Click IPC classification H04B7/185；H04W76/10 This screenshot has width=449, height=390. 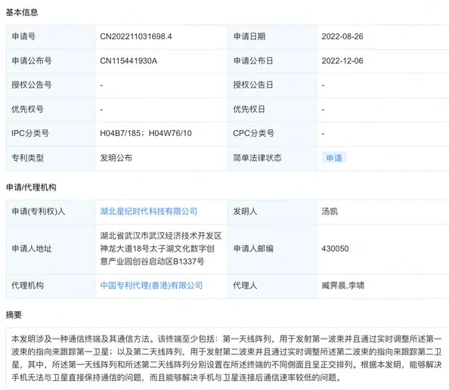[x=146, y=133]
